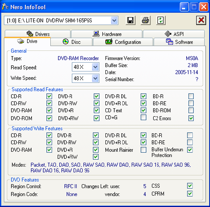
Task: Click the windows icon on Software tab
Action: pos(169,42)
